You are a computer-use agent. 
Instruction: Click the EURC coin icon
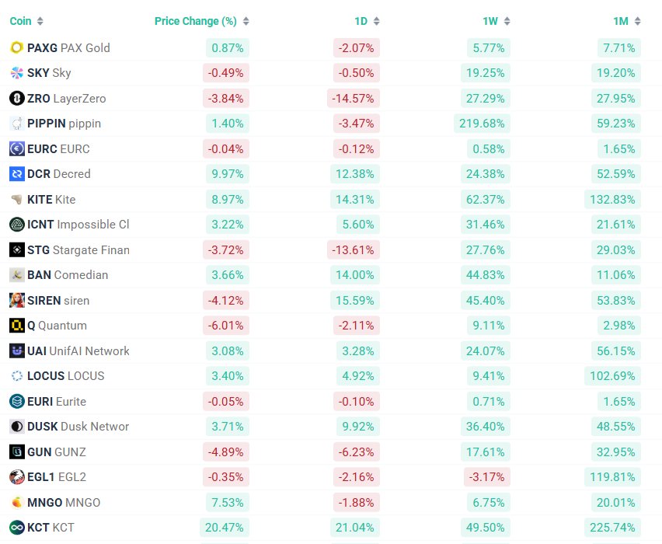[16, 149]
